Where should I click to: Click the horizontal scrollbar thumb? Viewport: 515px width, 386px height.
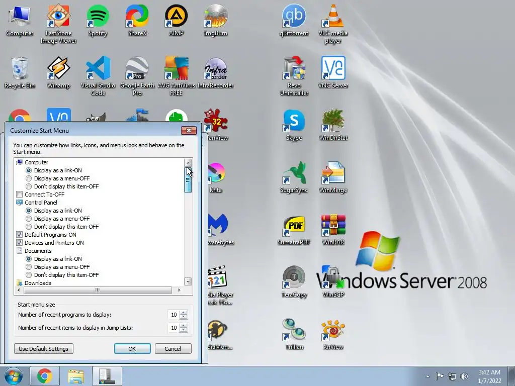[x=98, y=290]
